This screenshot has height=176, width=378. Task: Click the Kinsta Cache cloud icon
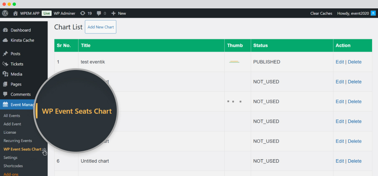tap(5, 40)
